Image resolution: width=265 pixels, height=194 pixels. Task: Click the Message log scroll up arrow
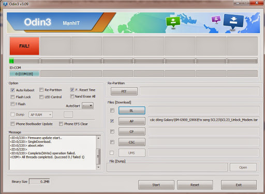(98, 138)
